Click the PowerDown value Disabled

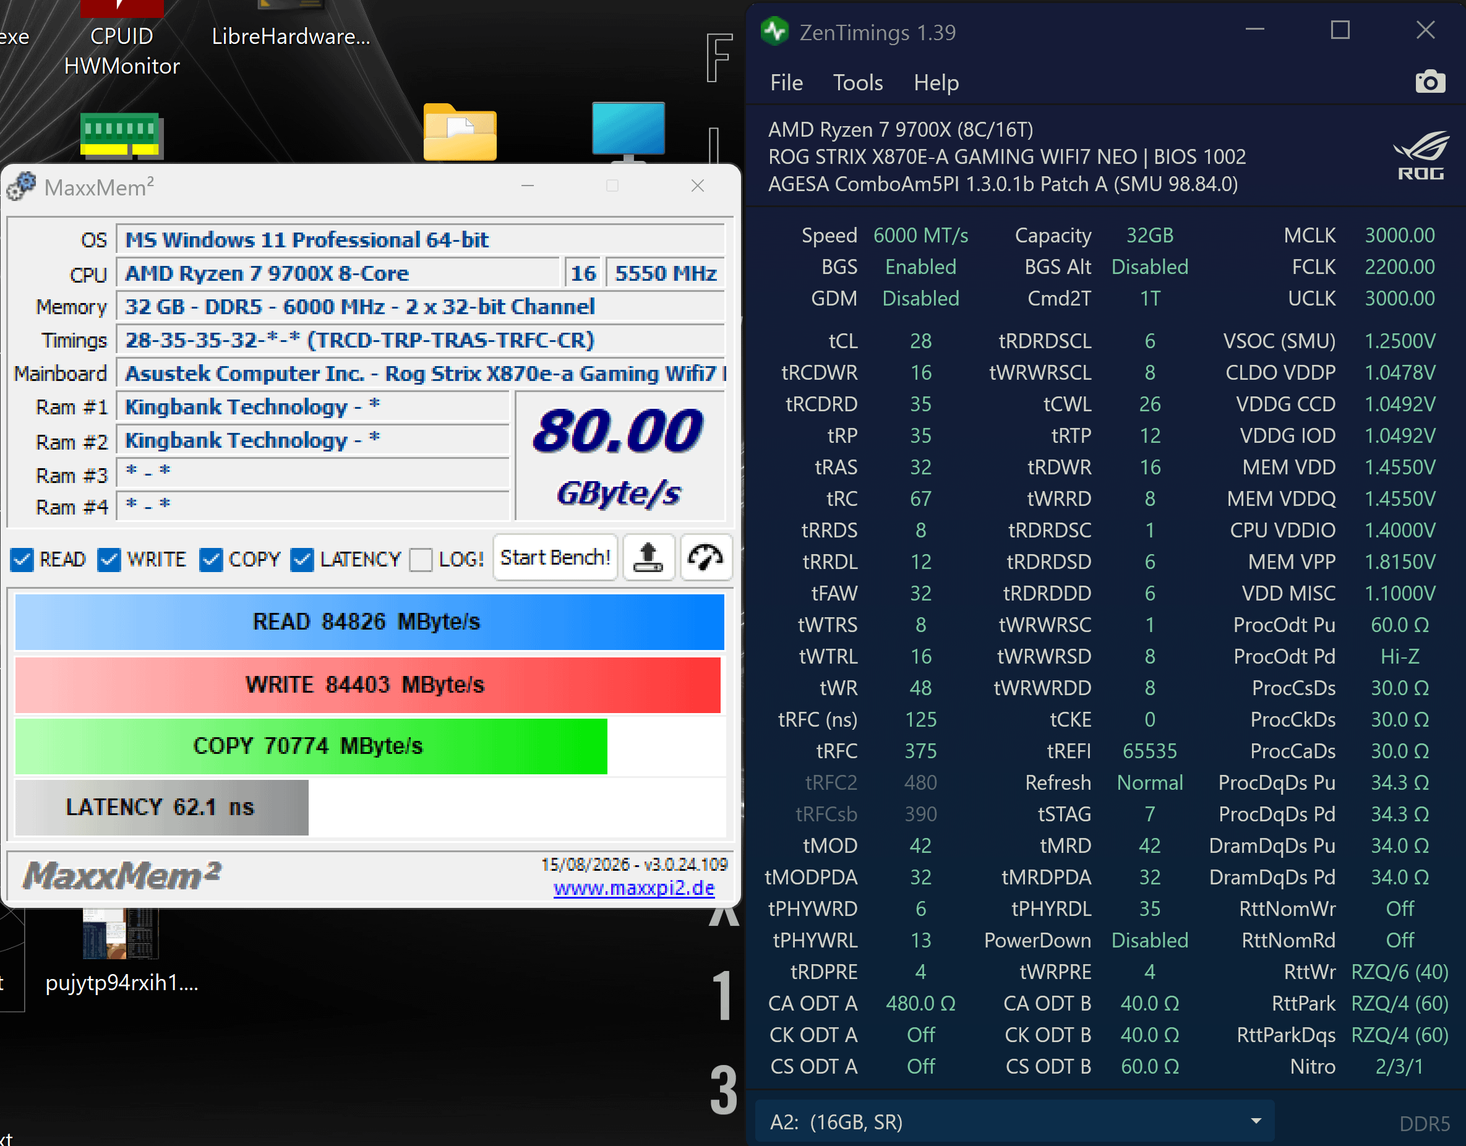1149,940
